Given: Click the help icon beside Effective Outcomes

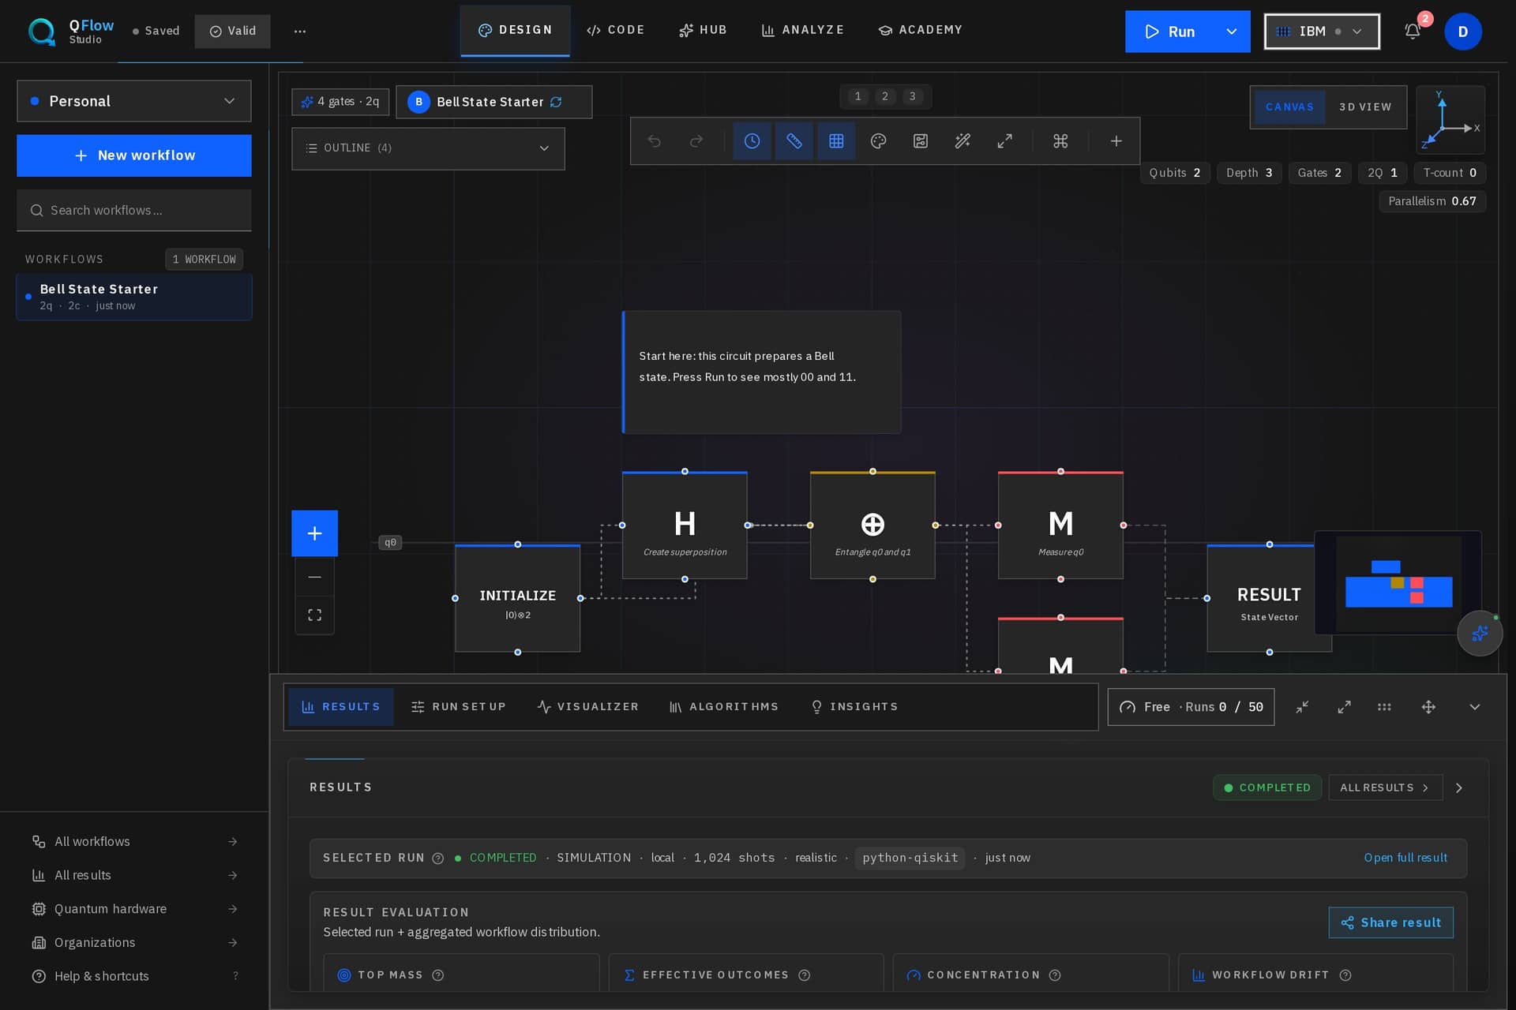Looking at the screenshot, I should coord(804,975).
